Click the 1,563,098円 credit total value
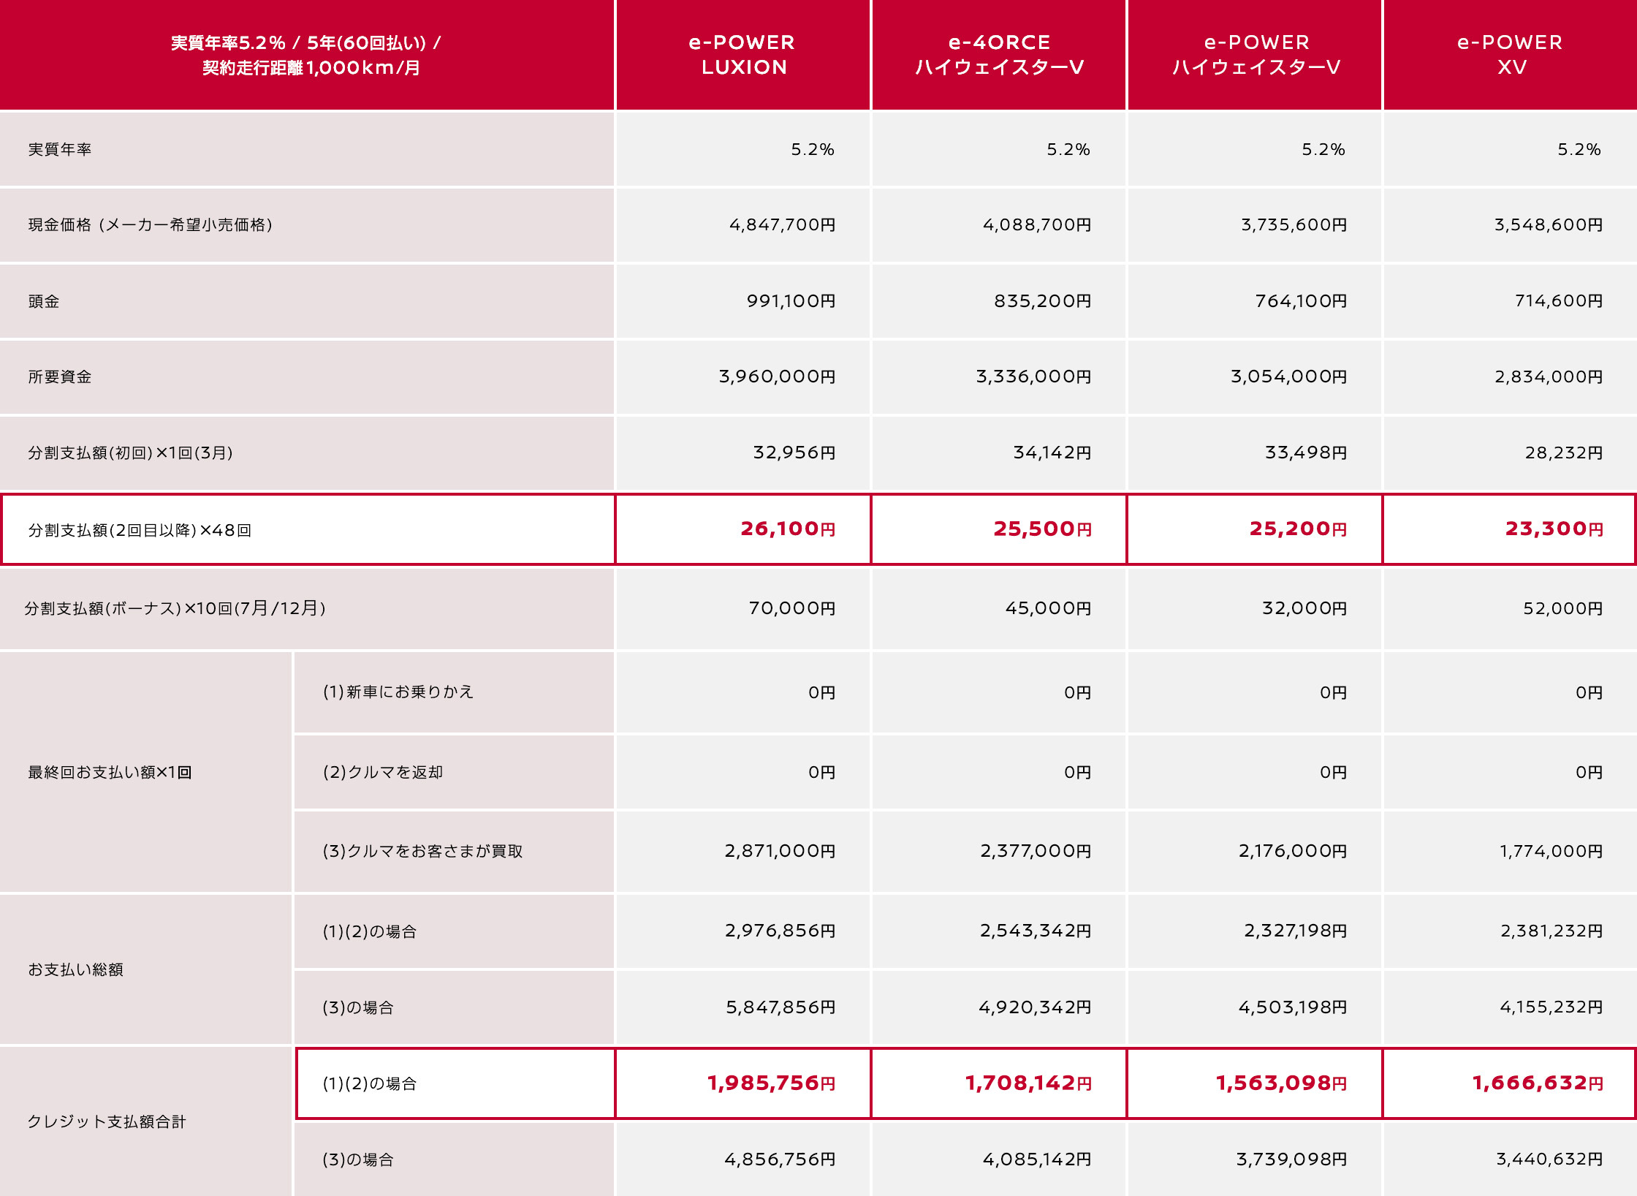Viewport: 1637px width, 1196px height. click(1281, 1083)
